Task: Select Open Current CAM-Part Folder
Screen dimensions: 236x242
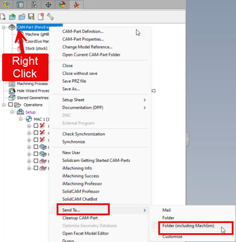Action: (91, 55)
